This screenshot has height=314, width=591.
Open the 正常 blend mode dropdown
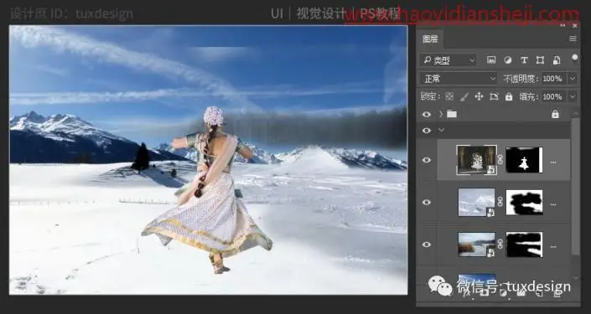459,79
